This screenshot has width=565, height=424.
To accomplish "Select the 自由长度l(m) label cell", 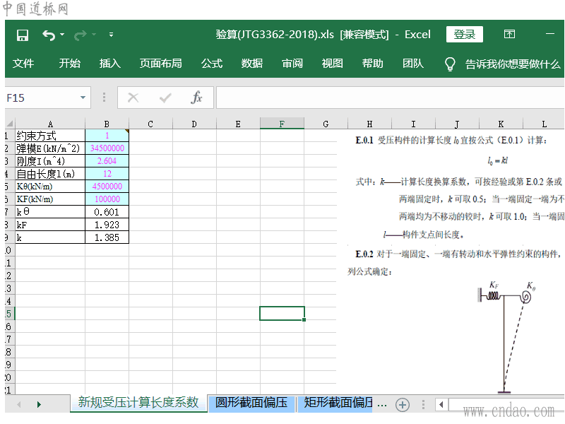I will pyautogui.click(x=50, y=174).
